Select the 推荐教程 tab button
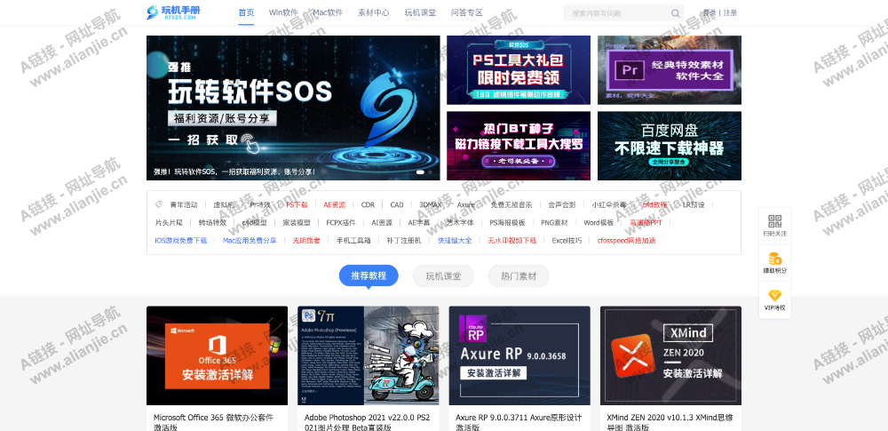This screenshot has width=888, height=431. pyautogui.click(x=369, y=276)
